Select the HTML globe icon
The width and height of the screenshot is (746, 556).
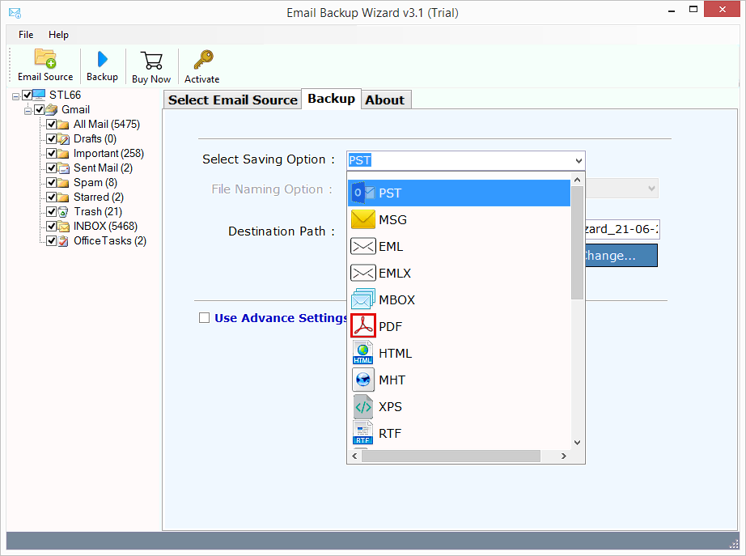click(x=363, y=353)
